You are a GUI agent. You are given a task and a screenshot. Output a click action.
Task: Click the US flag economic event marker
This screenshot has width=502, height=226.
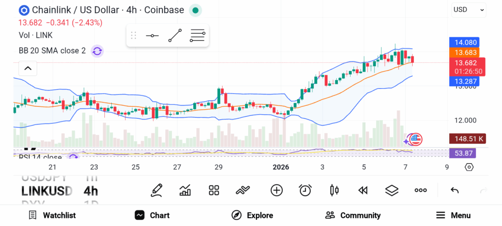[416, 140]
